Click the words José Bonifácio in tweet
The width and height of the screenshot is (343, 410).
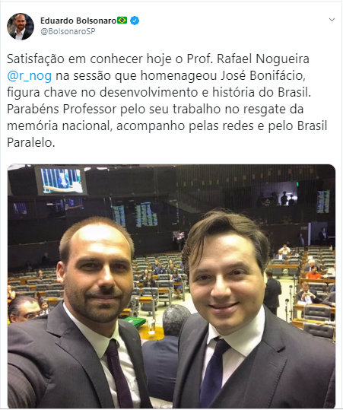coord(263,75)
